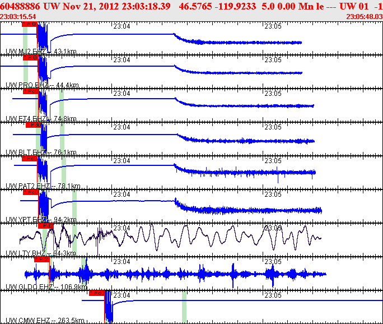The height and width of the screenshot is (324, 383).
Task: Click the 23:05 time tick on PAT2 trace
Action: pyautogui.click(x=273, y=161)
